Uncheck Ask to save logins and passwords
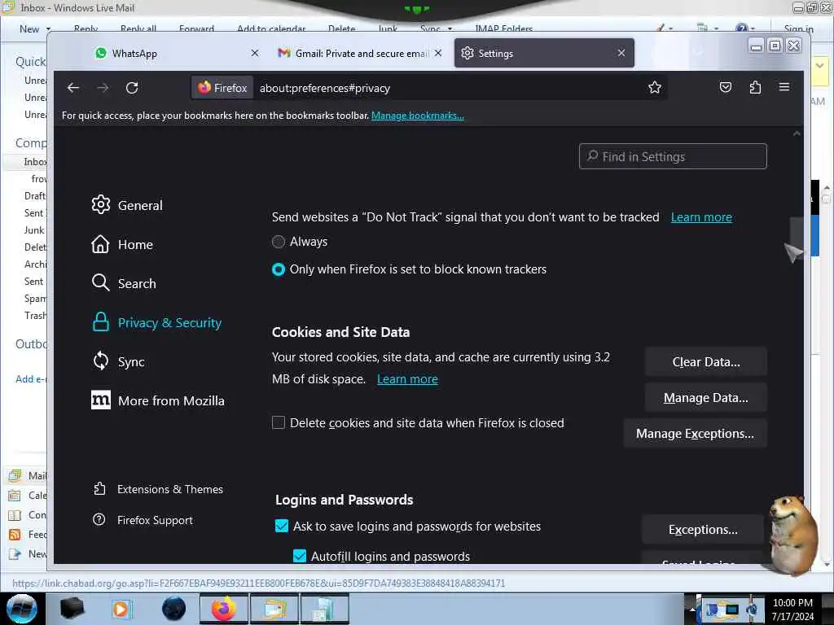 point(281,527)
